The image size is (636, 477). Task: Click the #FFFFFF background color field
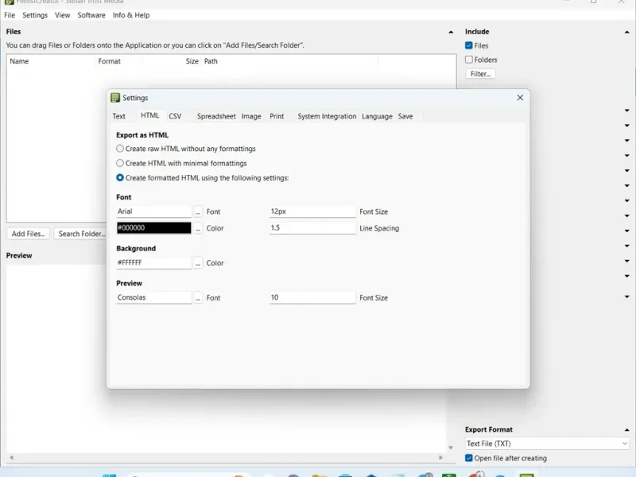pyautogui.click(x=153, y=263)
